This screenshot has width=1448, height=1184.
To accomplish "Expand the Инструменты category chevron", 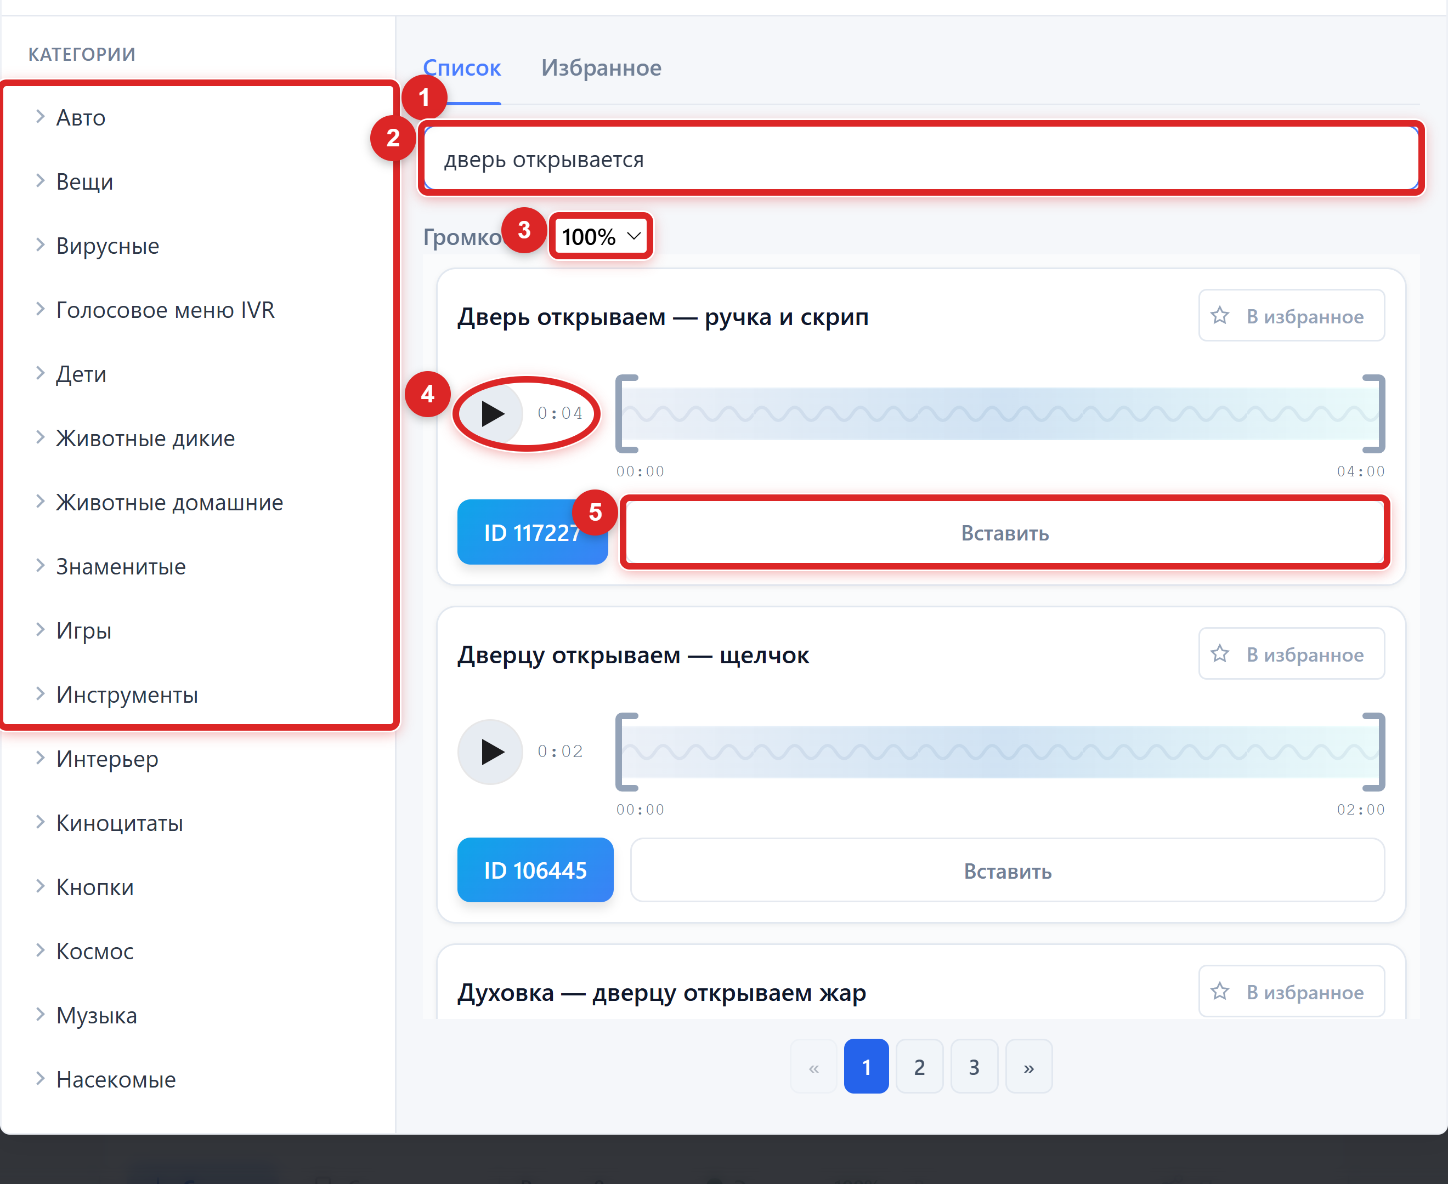I will pyautogui.click(x=40, y=693).
